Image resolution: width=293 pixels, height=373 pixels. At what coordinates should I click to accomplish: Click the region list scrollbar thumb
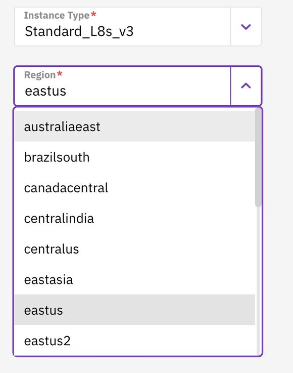click(x=258, y=157)
